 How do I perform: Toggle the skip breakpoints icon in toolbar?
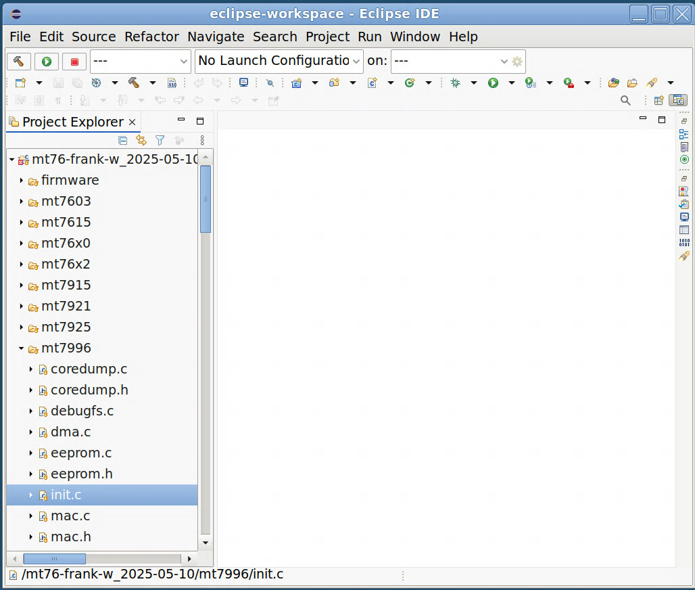pyautogui.click(x=270, y=83)
